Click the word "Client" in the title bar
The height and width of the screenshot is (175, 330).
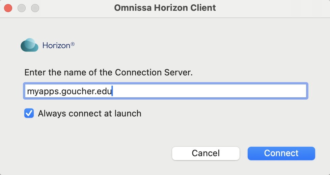203,8
